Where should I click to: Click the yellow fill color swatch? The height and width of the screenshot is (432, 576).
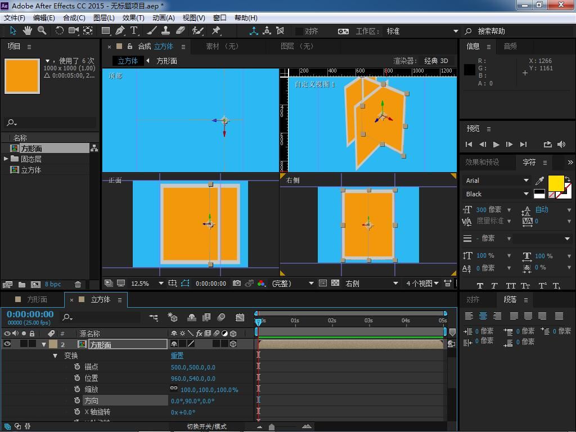point(555,183)
